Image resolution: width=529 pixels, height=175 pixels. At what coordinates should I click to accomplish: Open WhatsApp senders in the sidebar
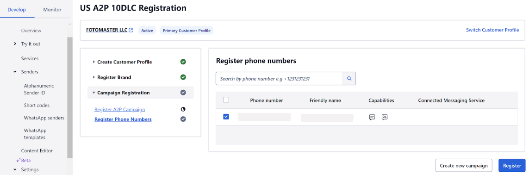(x=44, y=118)
